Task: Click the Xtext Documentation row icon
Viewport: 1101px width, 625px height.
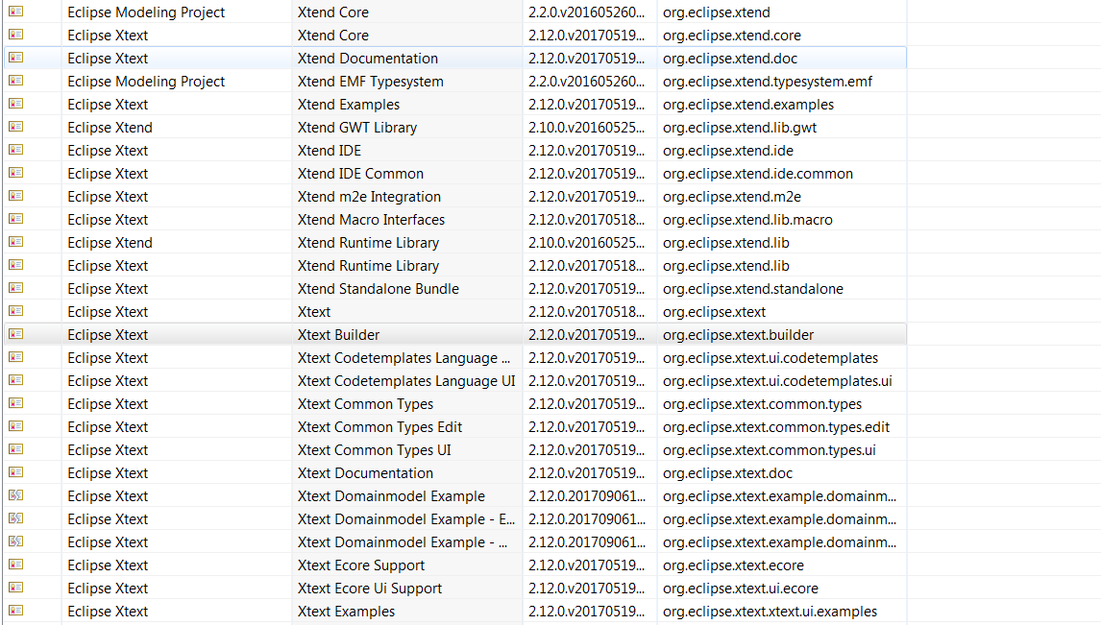Action: tap(15, 472)
